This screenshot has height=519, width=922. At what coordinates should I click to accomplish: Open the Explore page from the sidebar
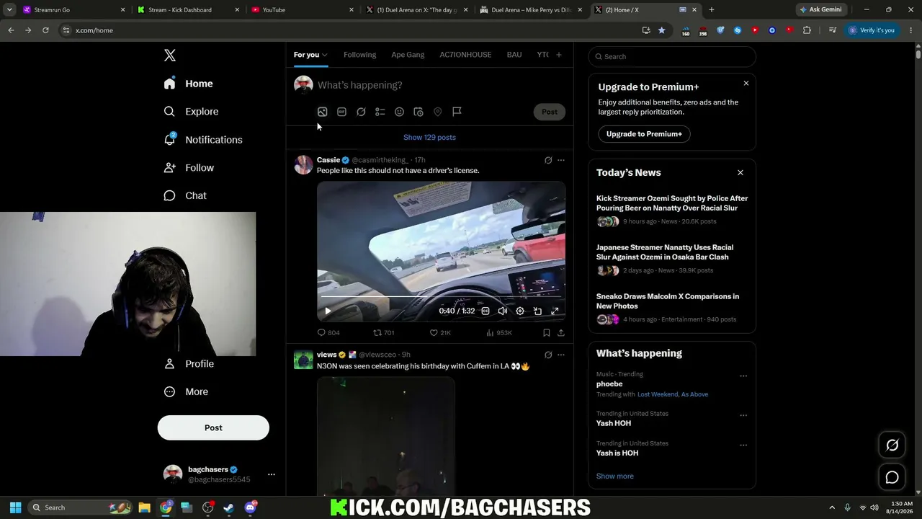[191, 112]
